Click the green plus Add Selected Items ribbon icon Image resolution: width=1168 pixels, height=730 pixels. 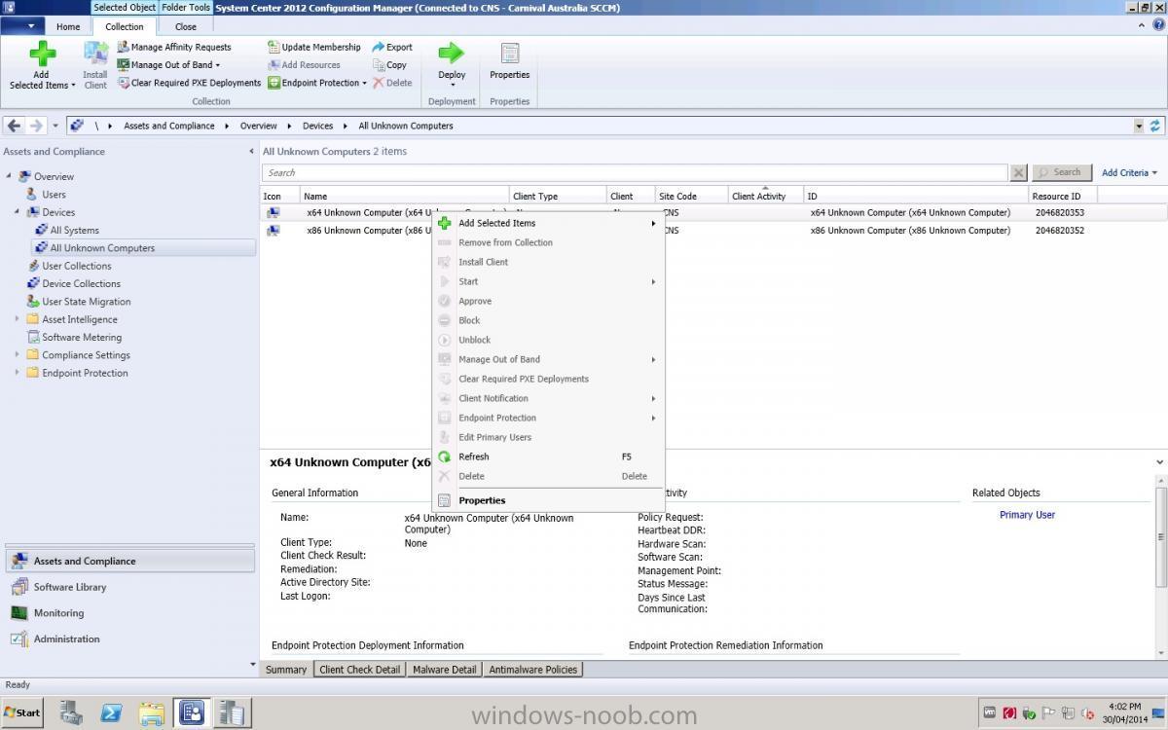[41, 55]
